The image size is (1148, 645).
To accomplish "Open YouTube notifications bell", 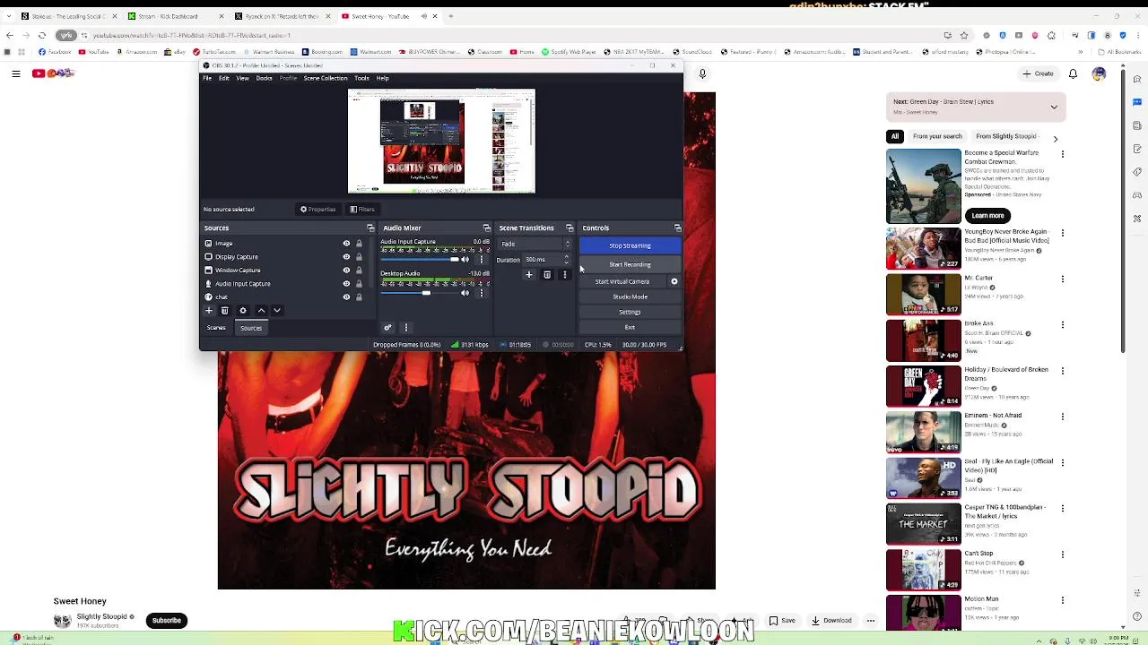I will pos(1073,73).
